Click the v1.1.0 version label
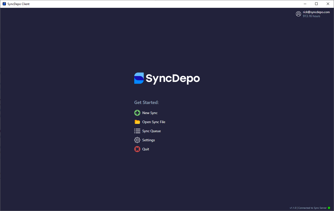 coord(293,208)
